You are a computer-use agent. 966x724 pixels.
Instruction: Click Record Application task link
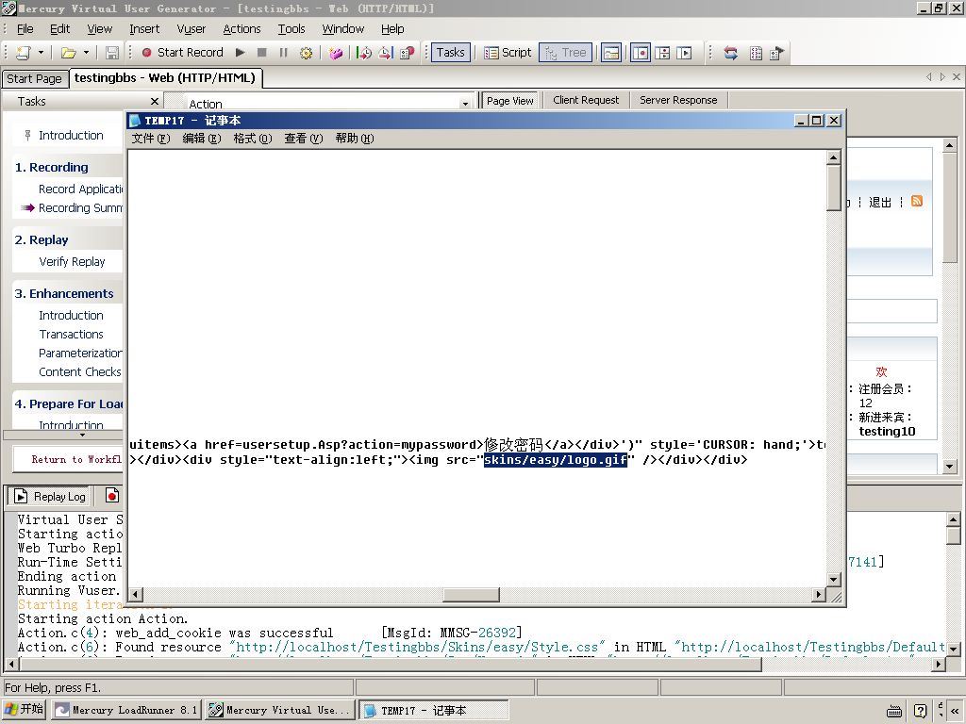[81, 189]
